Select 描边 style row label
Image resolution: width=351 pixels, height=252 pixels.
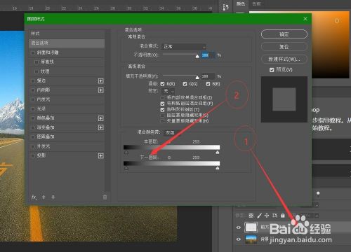pyautogui.click(x=41, y=80)
